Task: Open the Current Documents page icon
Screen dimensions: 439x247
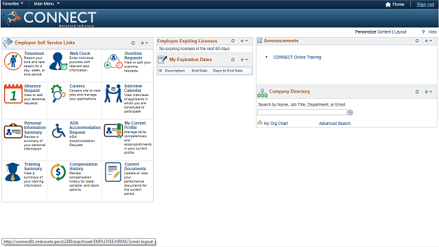Action: 113,172
